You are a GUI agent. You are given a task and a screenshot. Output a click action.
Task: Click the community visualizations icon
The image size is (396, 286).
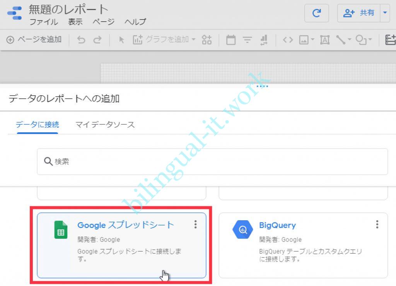tap(207, 39)
